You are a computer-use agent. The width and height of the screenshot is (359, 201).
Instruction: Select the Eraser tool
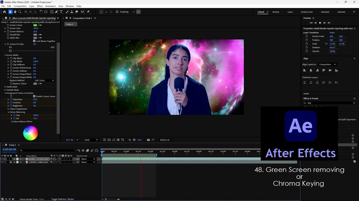point(77,12)
